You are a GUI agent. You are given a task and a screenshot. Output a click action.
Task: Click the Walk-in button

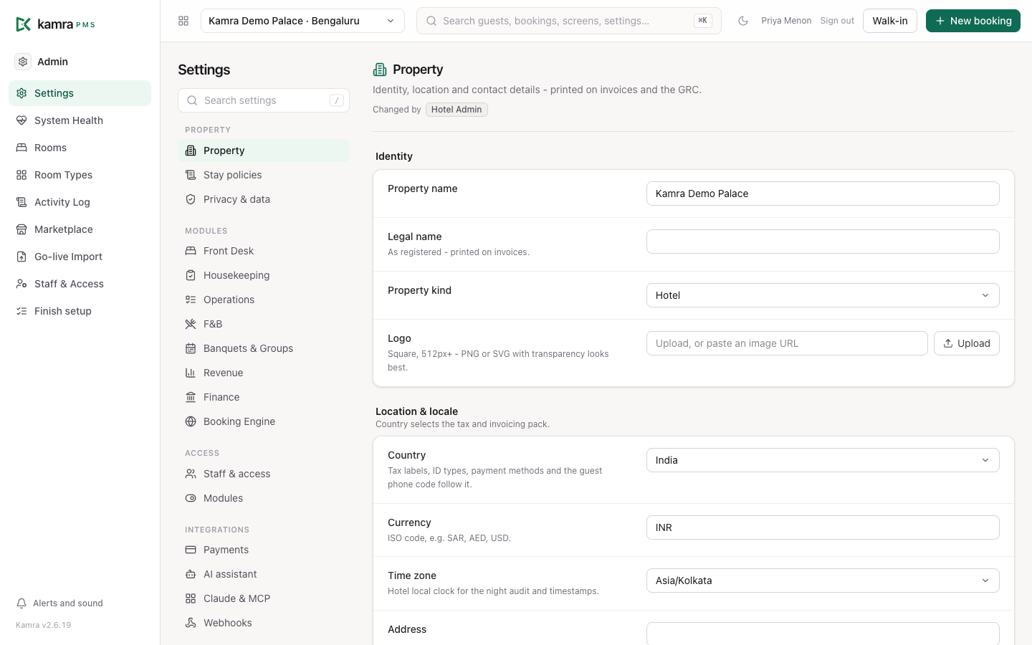[890, 21]
